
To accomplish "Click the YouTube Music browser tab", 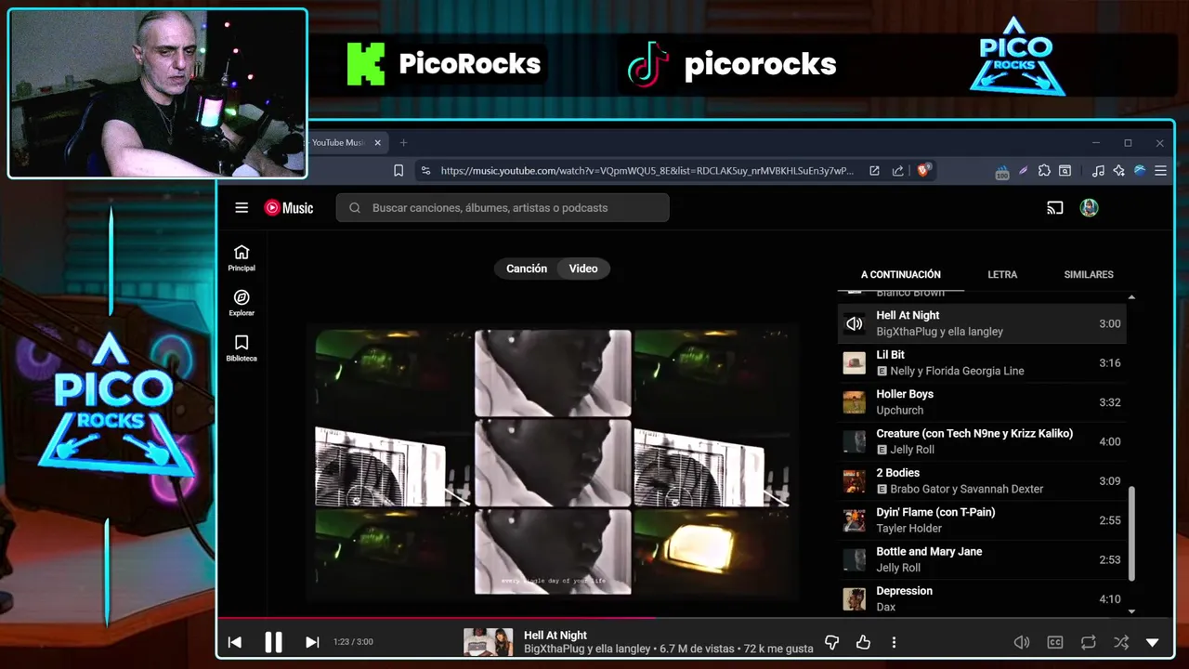I will (x=338, y=143).
